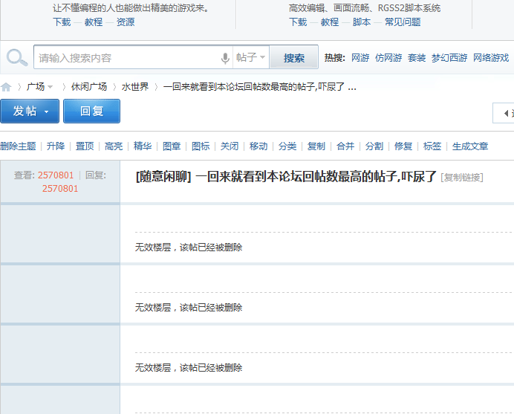Select 复制 moderation action
The width and height of the screenshot is (514, 414).
point(316,146)
